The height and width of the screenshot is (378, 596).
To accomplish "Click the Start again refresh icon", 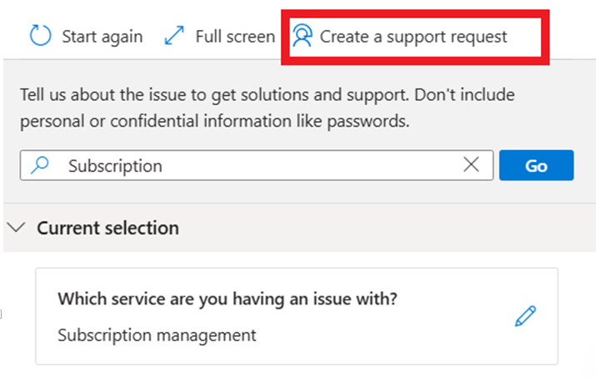I will click(x=41, y=37).
